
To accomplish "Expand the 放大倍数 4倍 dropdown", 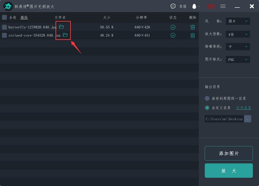I will tap(238, 34).
